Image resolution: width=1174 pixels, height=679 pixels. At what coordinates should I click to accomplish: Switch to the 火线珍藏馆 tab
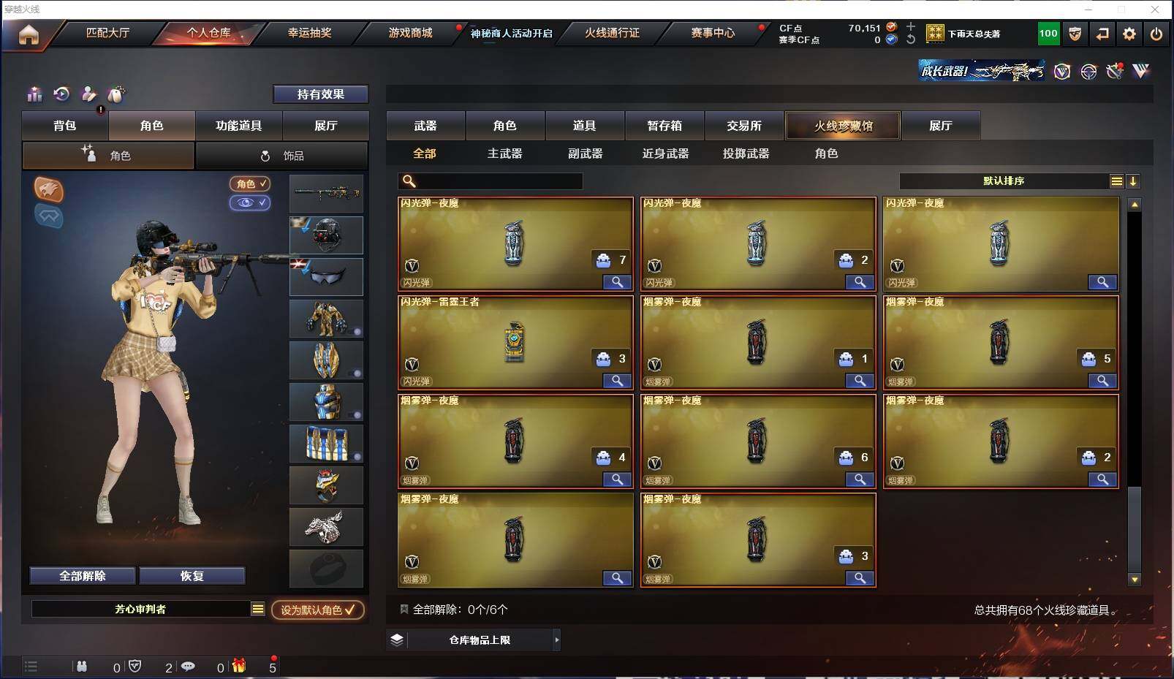coord(843,126)
